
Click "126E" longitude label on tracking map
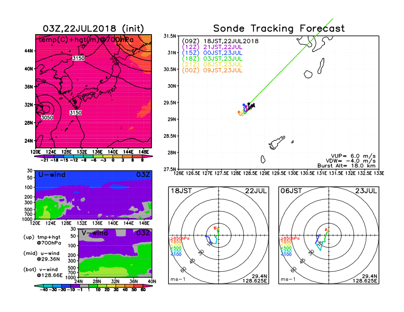point(179,173)
